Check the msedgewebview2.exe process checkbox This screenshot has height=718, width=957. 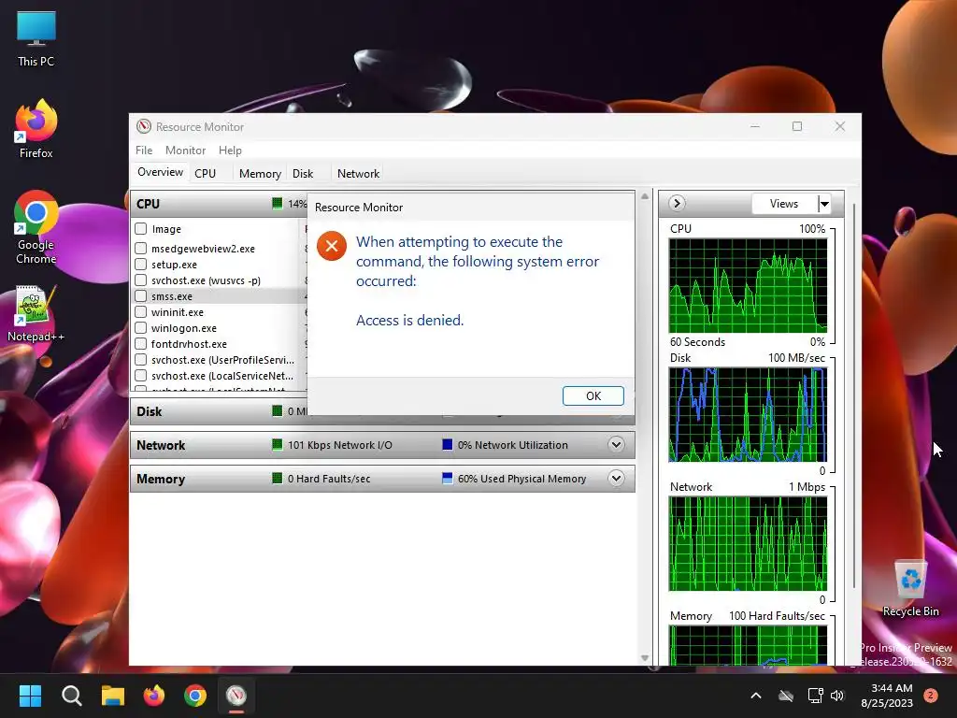[x=141, y=249]
